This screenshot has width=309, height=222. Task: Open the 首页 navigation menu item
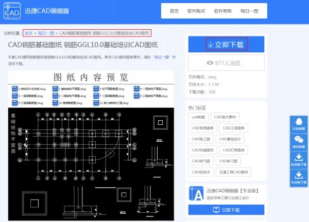[x=174, y=11]
